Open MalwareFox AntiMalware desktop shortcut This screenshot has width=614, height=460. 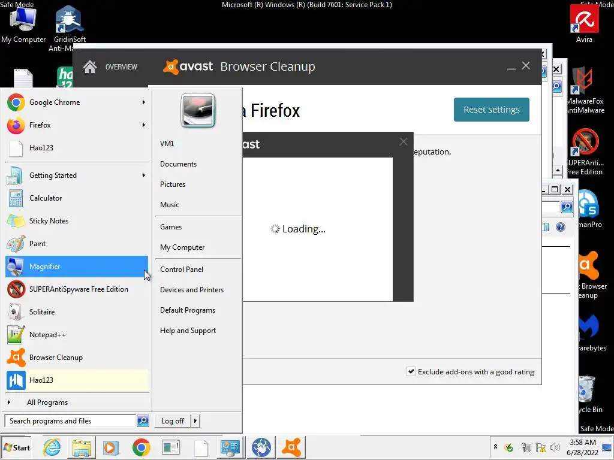[x=585, y=90]
